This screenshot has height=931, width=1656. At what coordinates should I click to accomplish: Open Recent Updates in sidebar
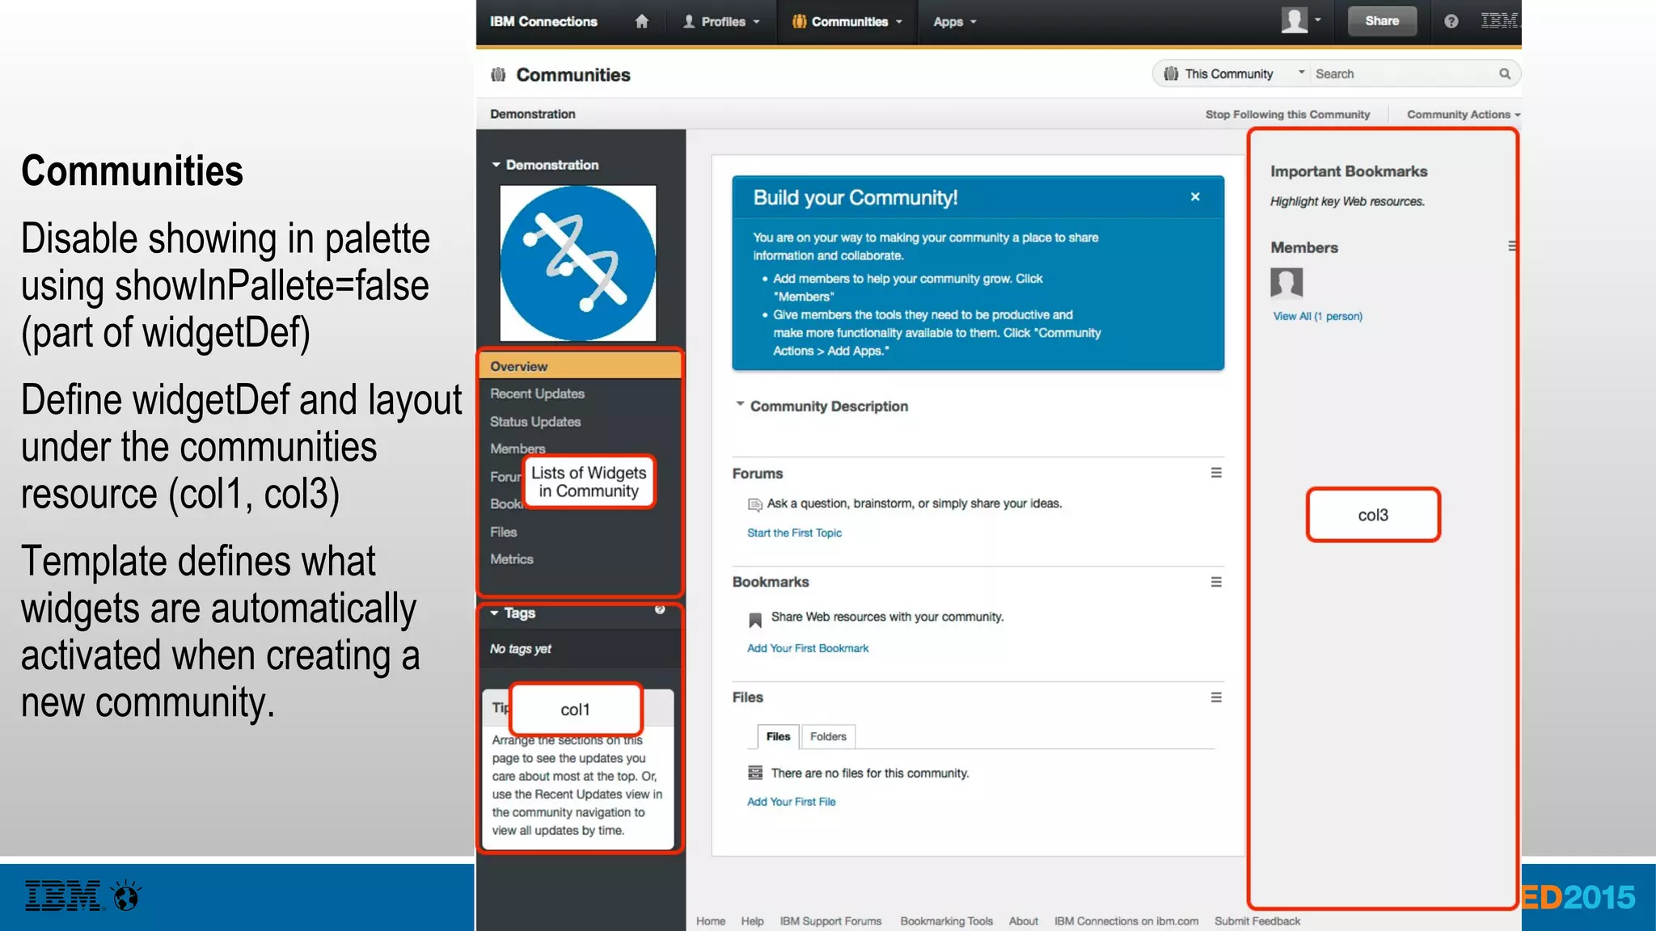(x=537, y=394)
